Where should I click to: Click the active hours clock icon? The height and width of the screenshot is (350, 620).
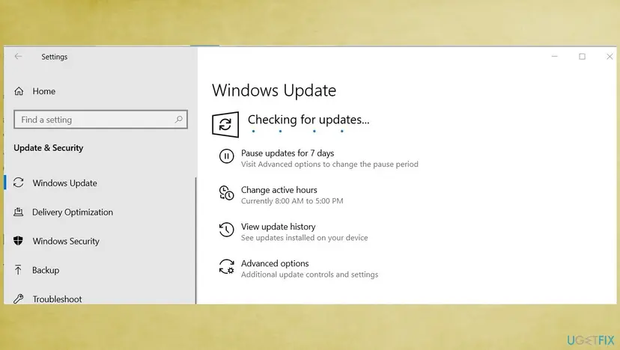pos(227,193)
